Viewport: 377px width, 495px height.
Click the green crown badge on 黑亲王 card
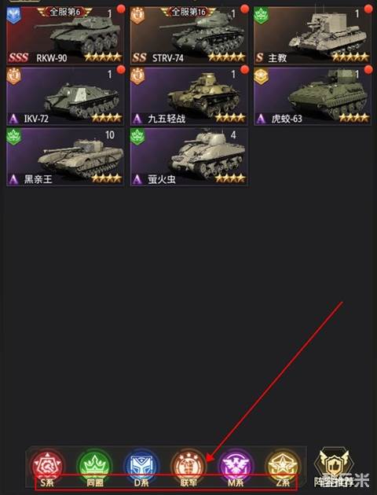pos(14,137)
